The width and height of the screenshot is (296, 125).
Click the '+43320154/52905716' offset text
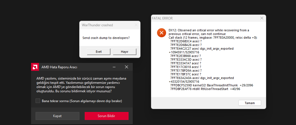(x=184, y=82)
